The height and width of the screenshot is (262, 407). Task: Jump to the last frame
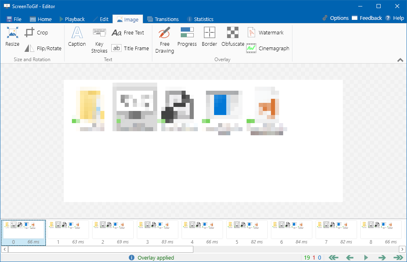pyautogui.click(x=398, y=258)
